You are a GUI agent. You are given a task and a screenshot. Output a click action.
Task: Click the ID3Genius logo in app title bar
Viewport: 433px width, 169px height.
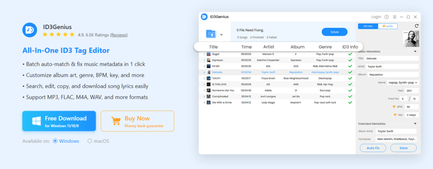[204, 17]
